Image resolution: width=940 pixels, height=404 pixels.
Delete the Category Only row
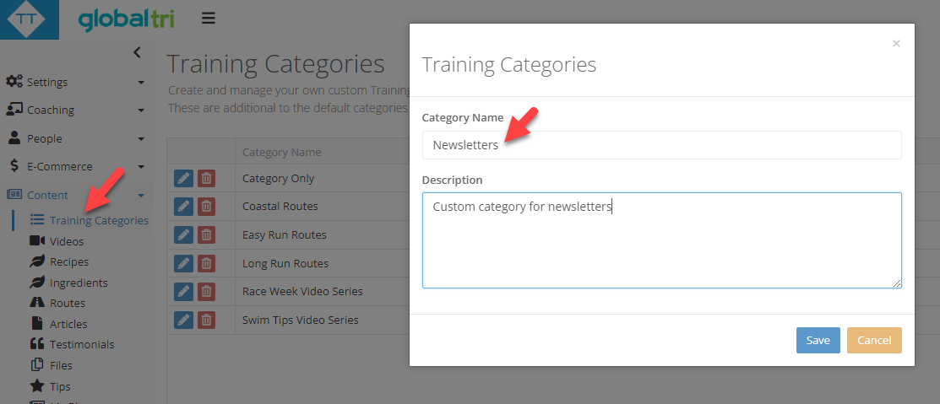(206, 178)
